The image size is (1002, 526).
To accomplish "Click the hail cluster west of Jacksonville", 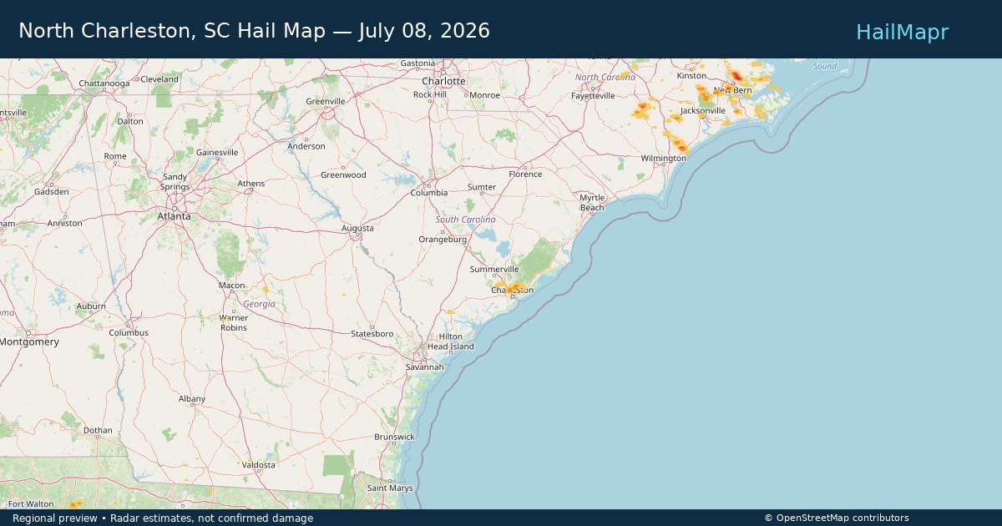I will (x=641, y=109).
